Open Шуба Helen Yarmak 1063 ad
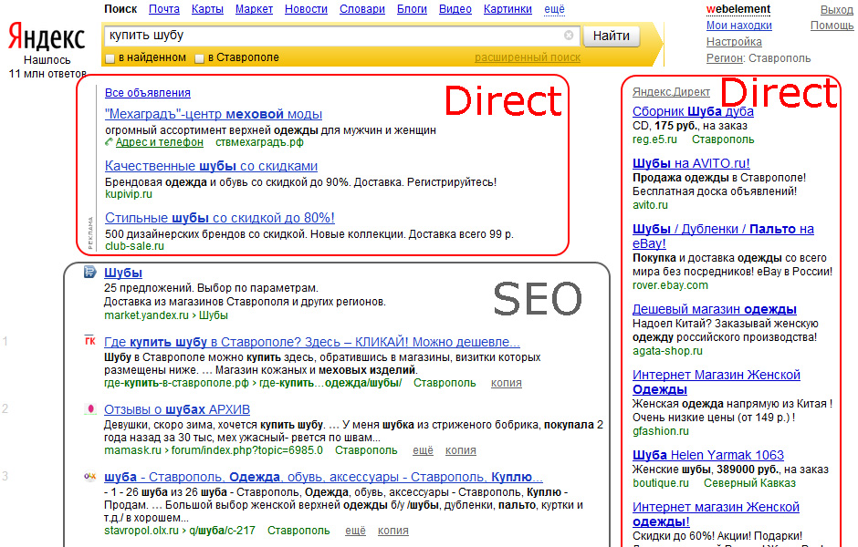The width and height of the screenshot is (858, 547). (708, 455)
